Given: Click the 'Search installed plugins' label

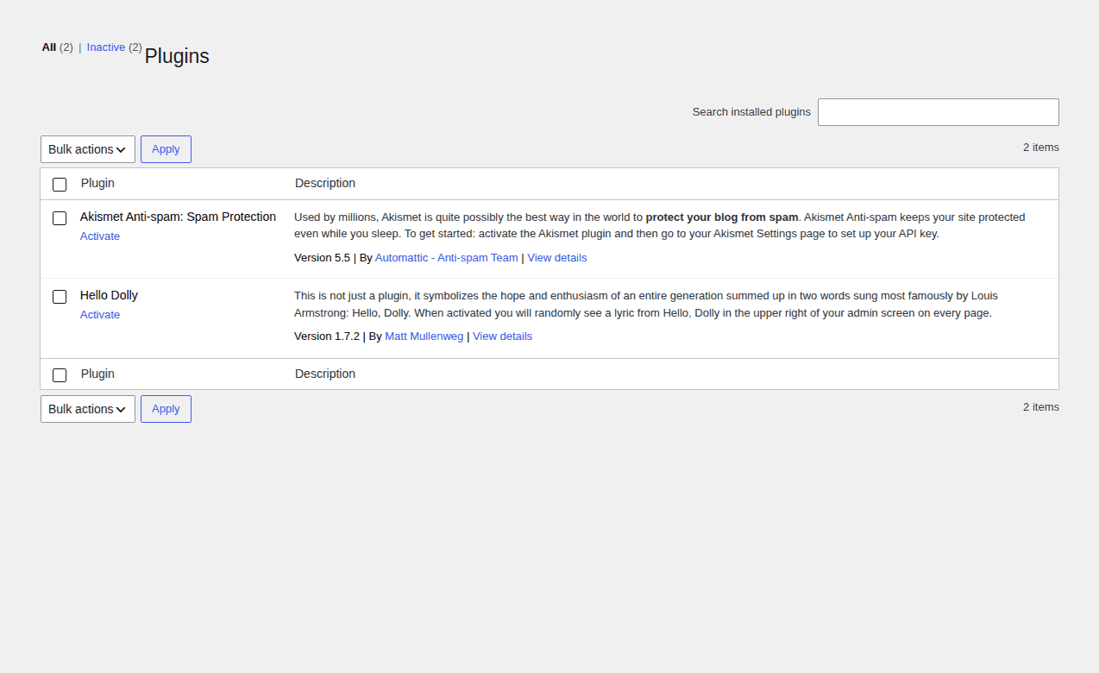Looking at the screenshot, I should pos(751,112).
